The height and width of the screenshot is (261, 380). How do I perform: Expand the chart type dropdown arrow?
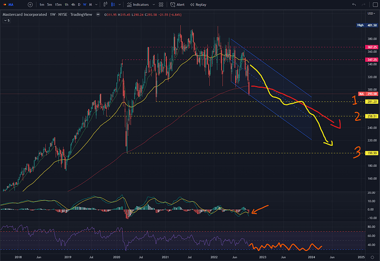pos(120,4)
